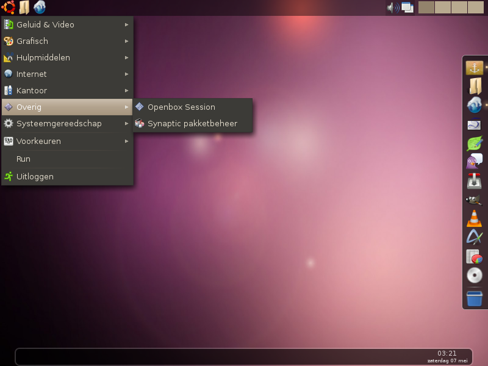Launch Synaptic pakketbeheer from the submenu
Image resolution: width=488 pixels, height=366 pixels.
193,124
